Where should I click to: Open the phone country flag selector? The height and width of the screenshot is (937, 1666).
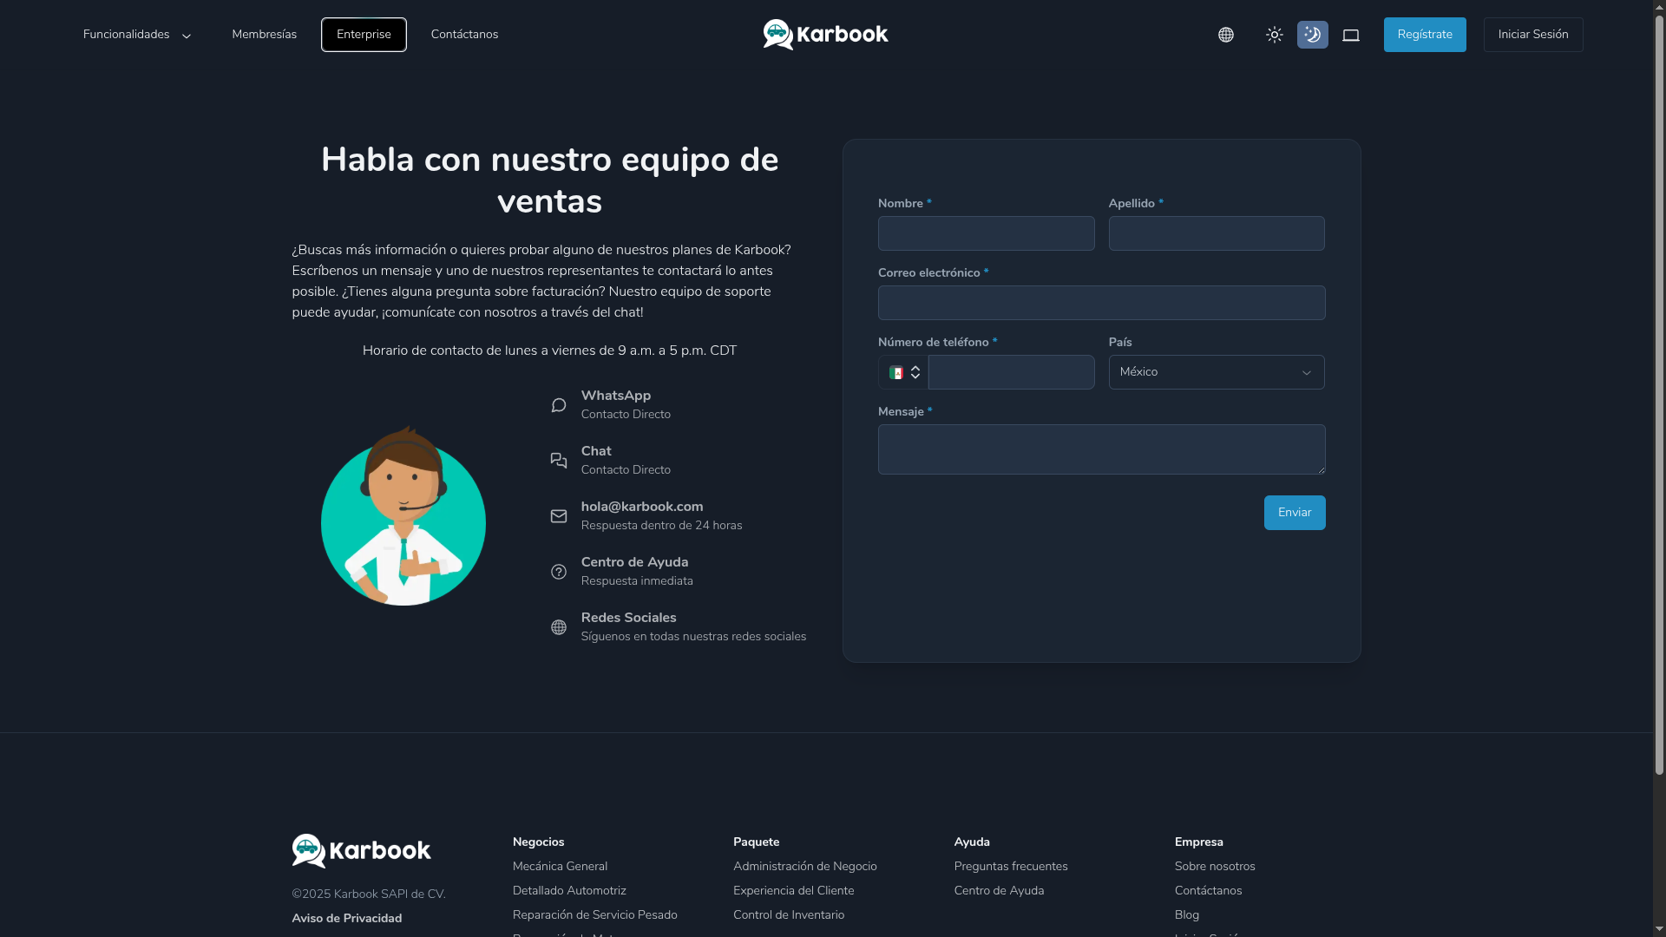coord(903,372)
